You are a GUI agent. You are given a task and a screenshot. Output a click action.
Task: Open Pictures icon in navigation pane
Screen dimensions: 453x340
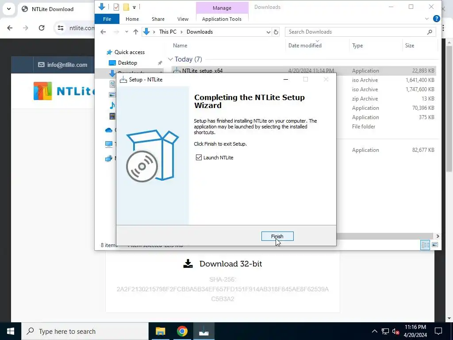click(x=112, y=95)
